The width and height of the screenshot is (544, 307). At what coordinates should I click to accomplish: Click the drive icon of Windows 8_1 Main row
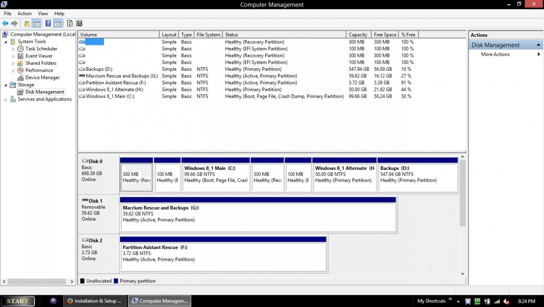pos(82,96)
